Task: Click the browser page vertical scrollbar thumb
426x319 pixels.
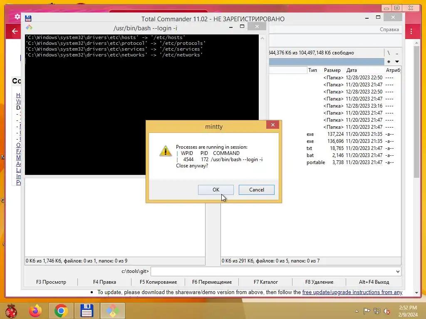Action: [416, 111]
